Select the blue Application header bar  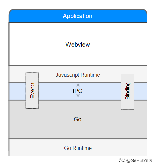pyautogui.click(x=78, y=16)
